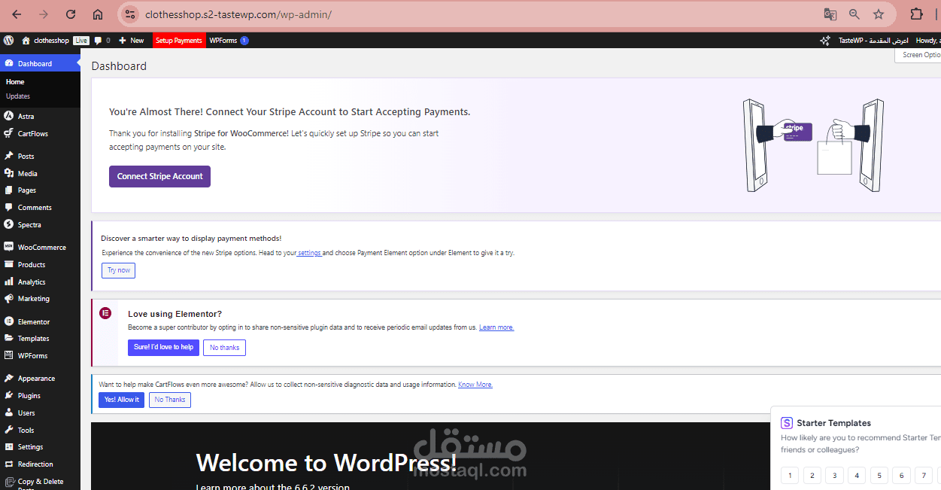
Task: Open site info icon in address bar
Action: (x=129, y=14)
